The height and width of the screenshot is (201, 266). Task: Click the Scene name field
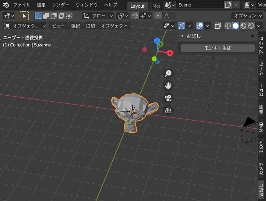pos(200,5)
